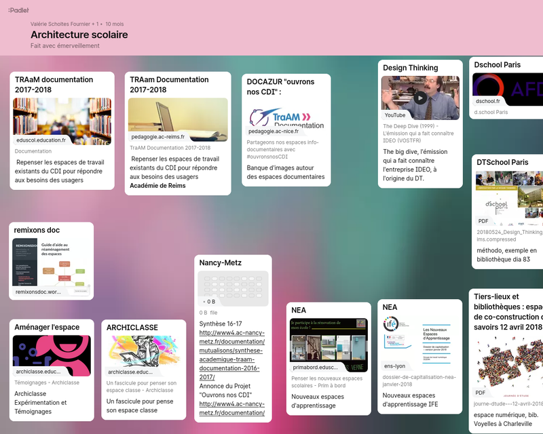Click the Design Thinking post title
This screenshot has width=543, height=434.
[x=411, y=68]
